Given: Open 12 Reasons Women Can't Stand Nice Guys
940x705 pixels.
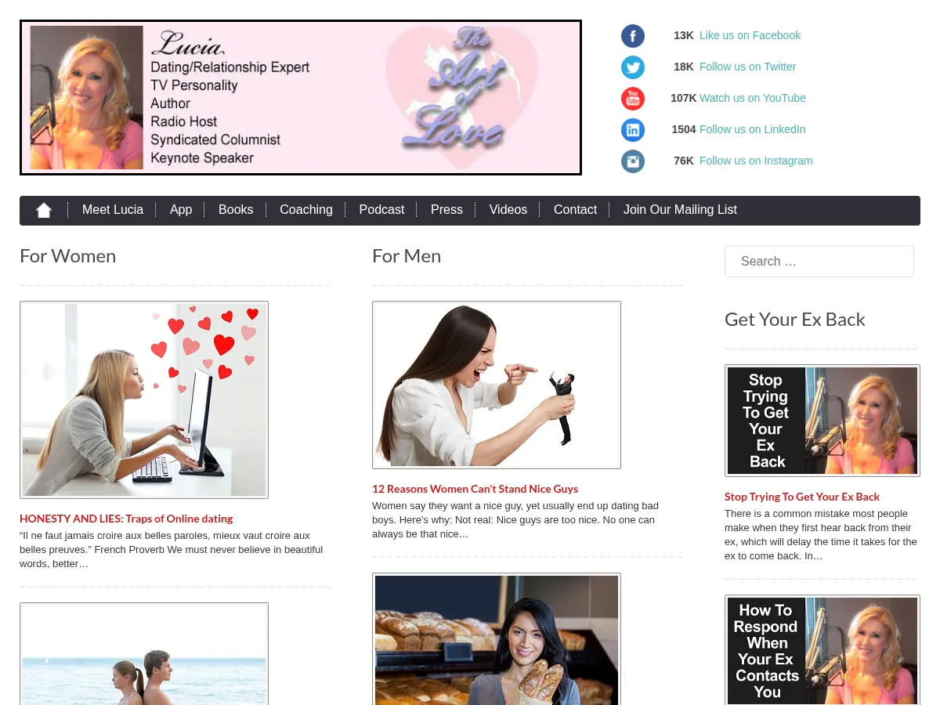Looking at the screenshot, I should coord(475,489).
